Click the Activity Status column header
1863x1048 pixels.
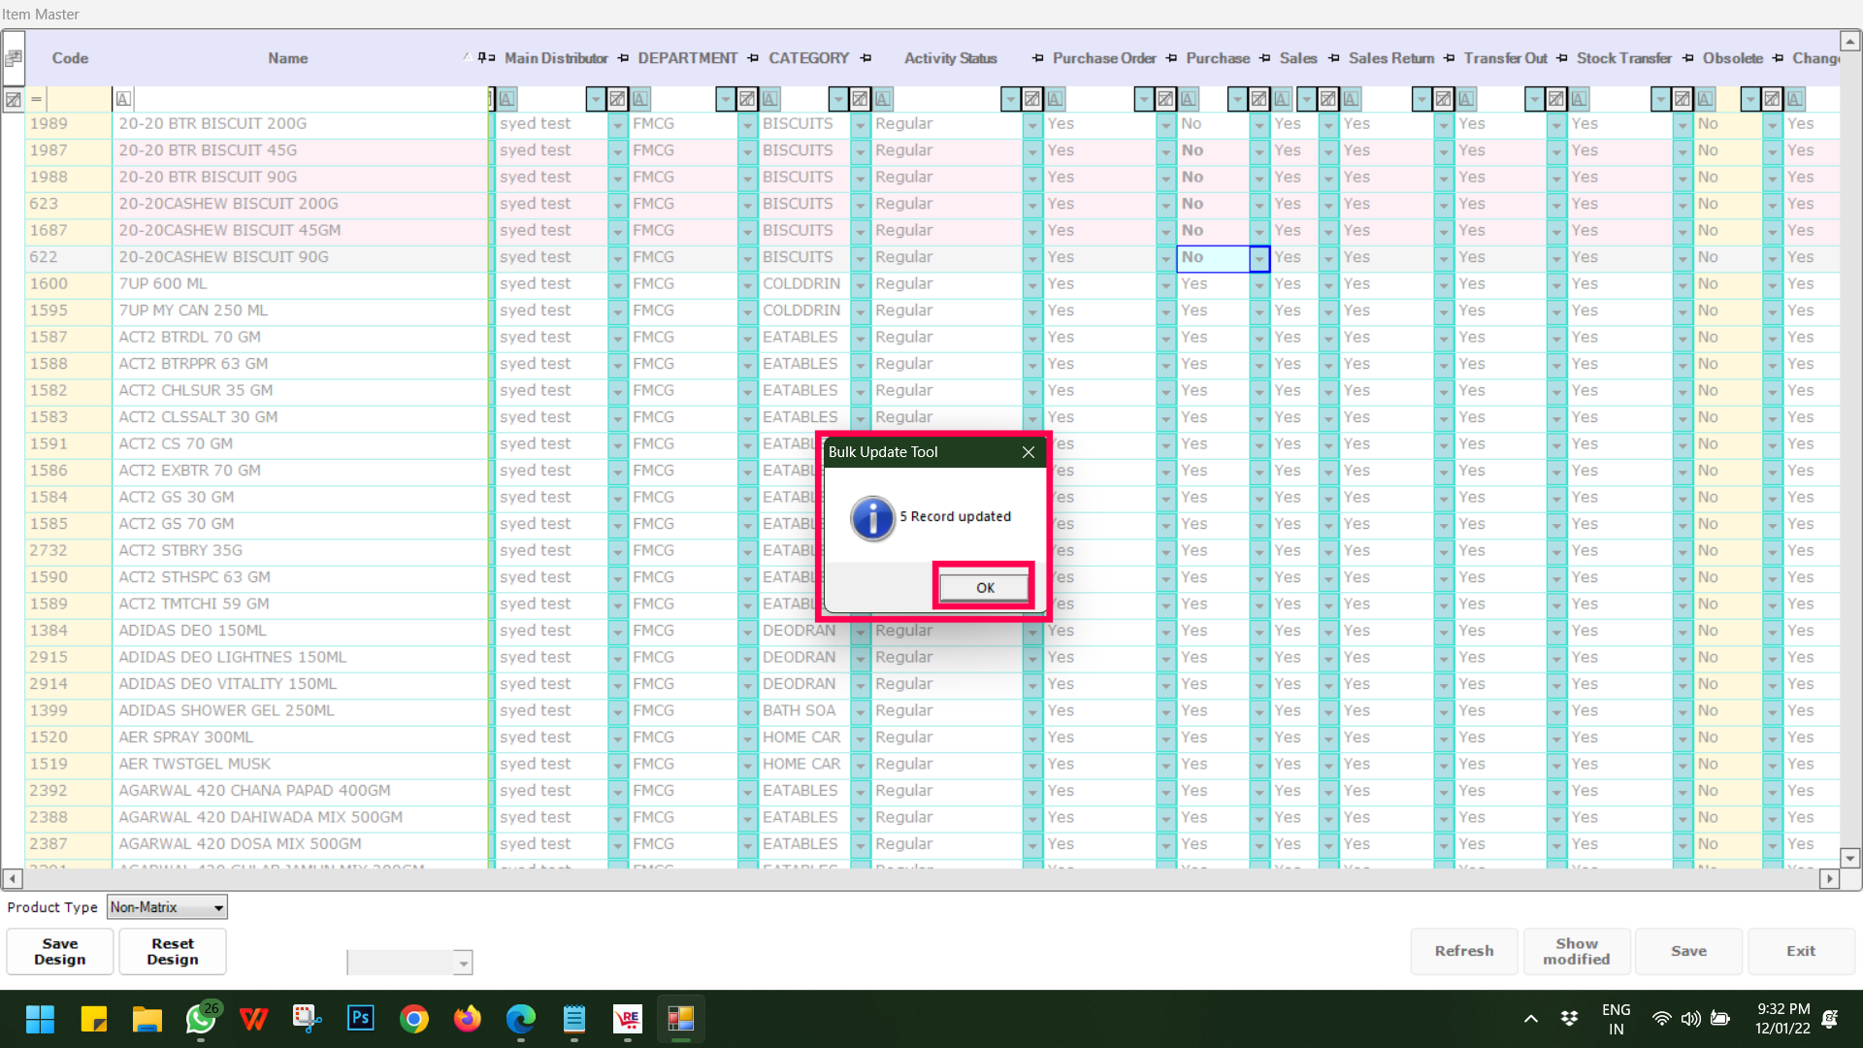pos(950,58)
